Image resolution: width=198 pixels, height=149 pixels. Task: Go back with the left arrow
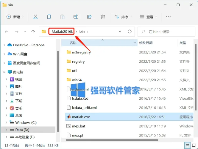click(x=7, y=32)
